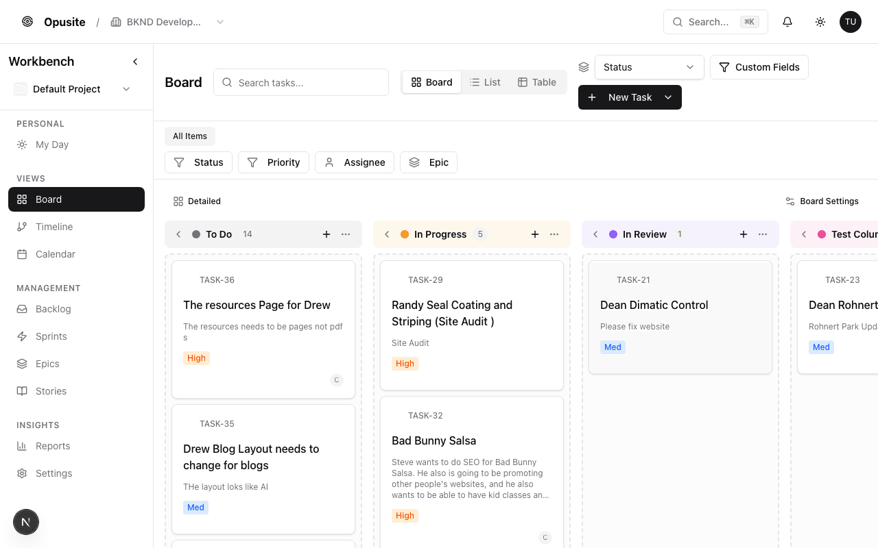
Task: Toggle light/dark mode with sun icon
Action: coord(820,21)
